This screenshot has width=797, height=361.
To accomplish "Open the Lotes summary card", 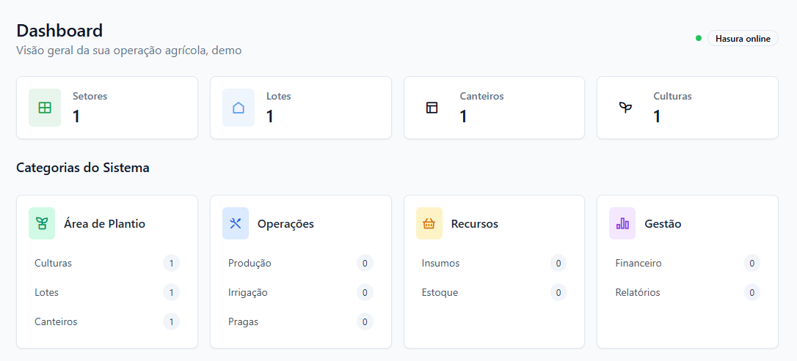I will click(x=301, y=108).
